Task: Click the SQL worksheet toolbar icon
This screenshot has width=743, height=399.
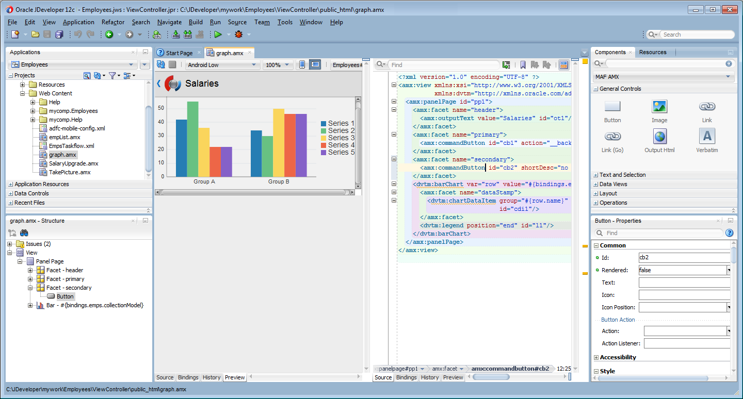Action: pyautogui.click(x=157, y=35)
